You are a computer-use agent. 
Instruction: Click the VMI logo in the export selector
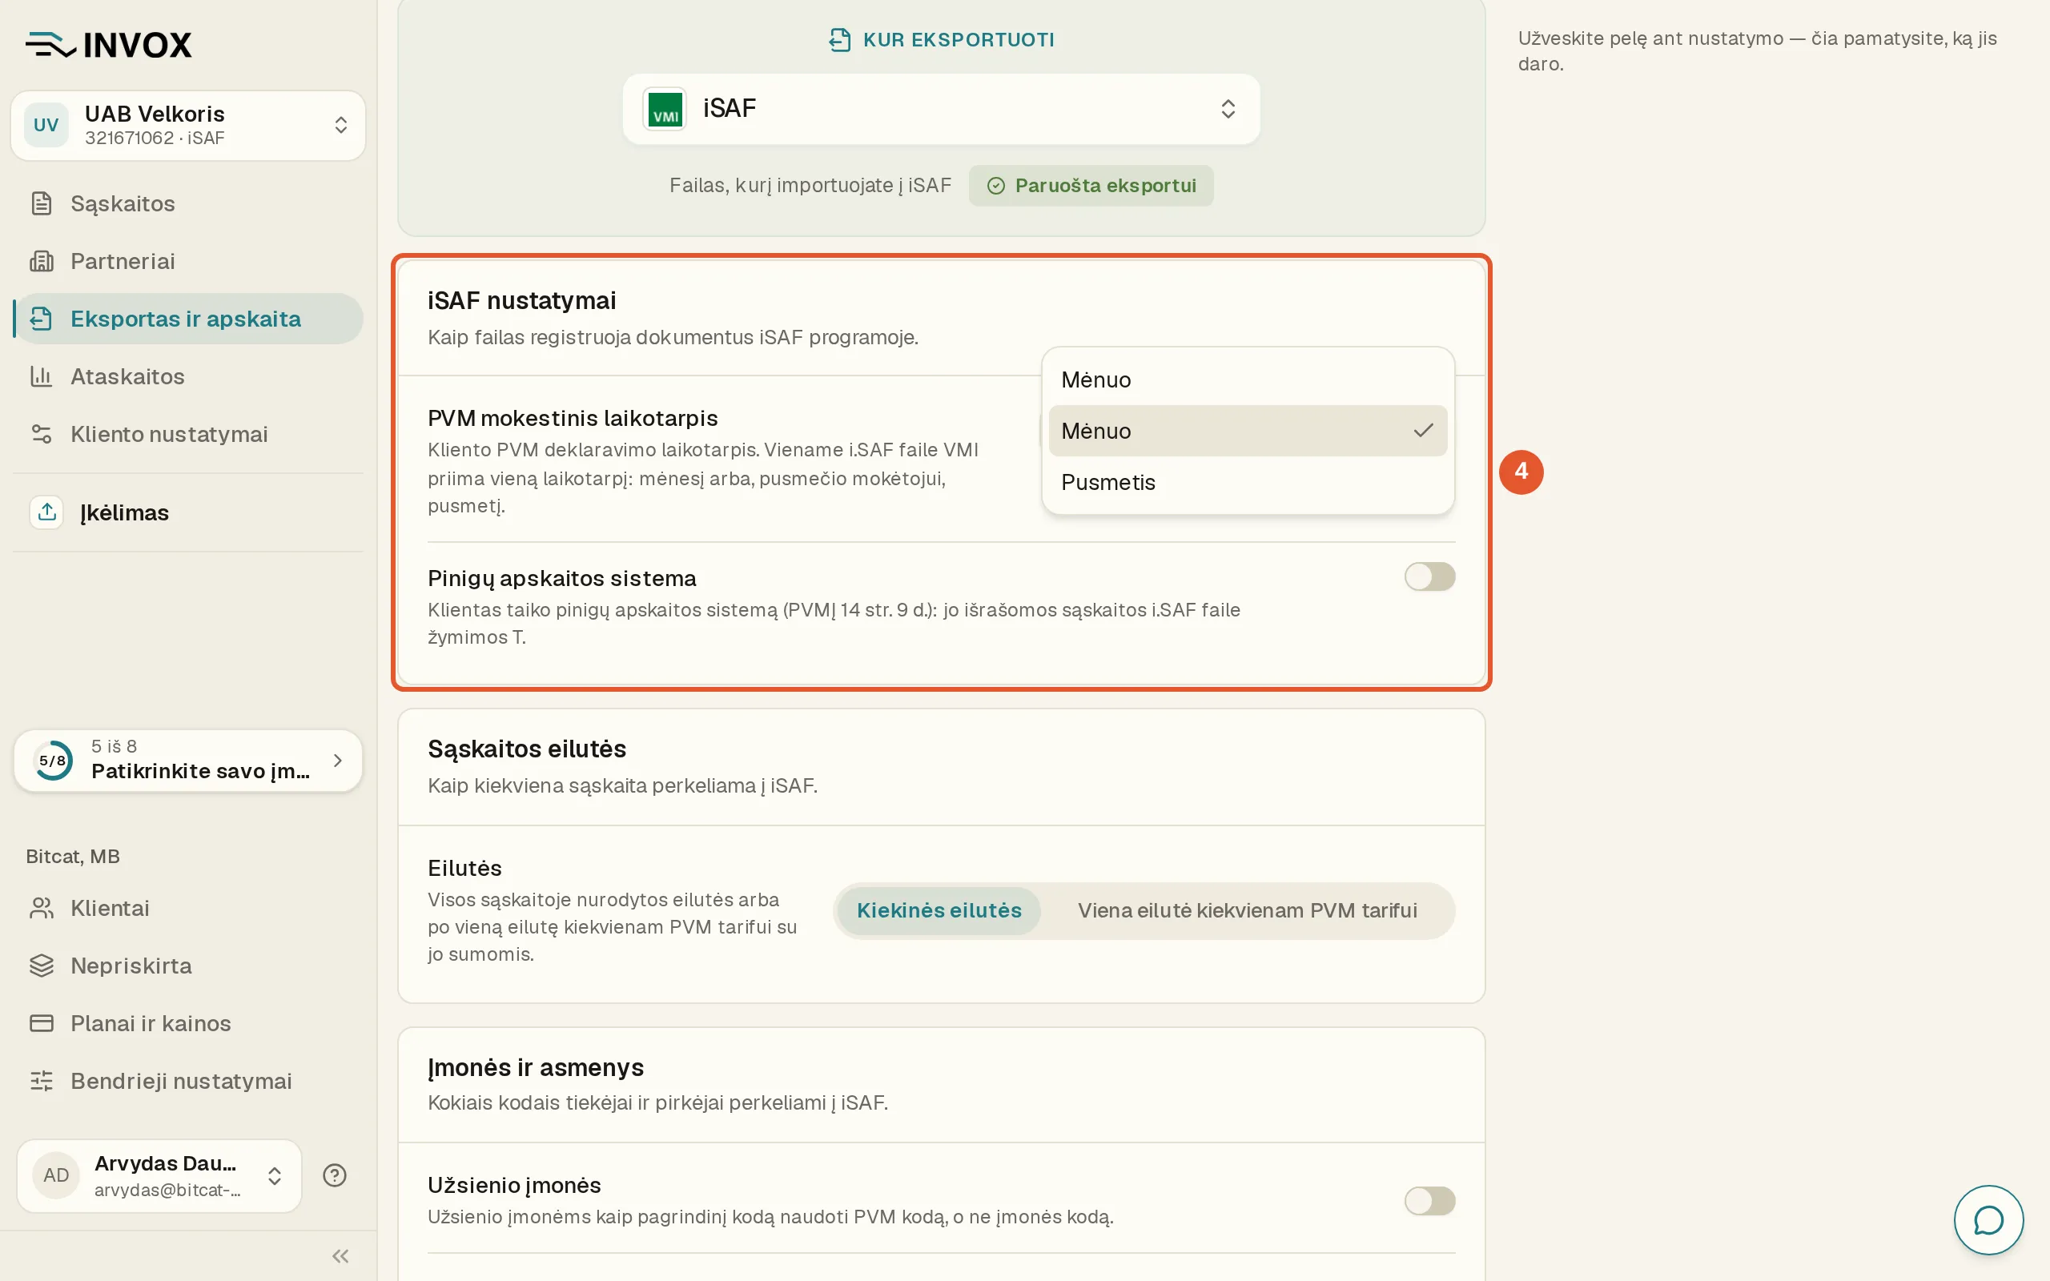[665, 110]
